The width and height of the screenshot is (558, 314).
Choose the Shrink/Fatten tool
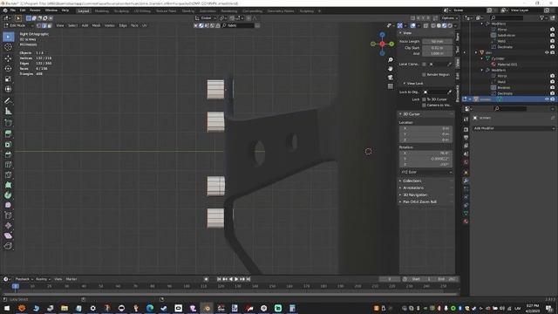pyautogui.click(x=8, y=225)
